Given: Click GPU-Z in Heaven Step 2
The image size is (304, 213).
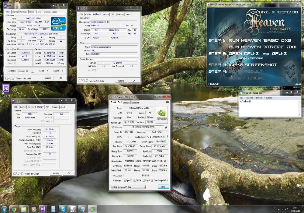Looking at the screenshot, I should click(279, 54).
